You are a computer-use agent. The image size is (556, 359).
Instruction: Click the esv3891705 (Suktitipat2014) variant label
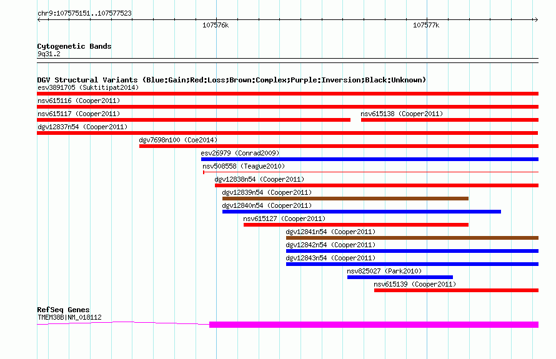[88, 87]
